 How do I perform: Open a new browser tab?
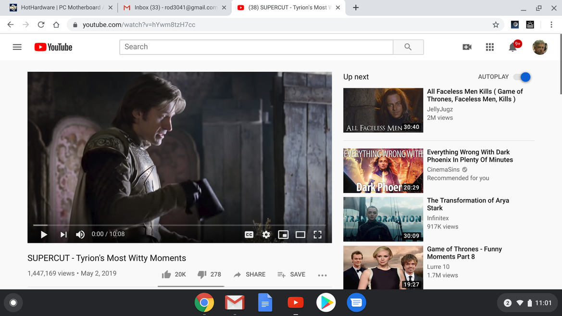tap(356, 8)
